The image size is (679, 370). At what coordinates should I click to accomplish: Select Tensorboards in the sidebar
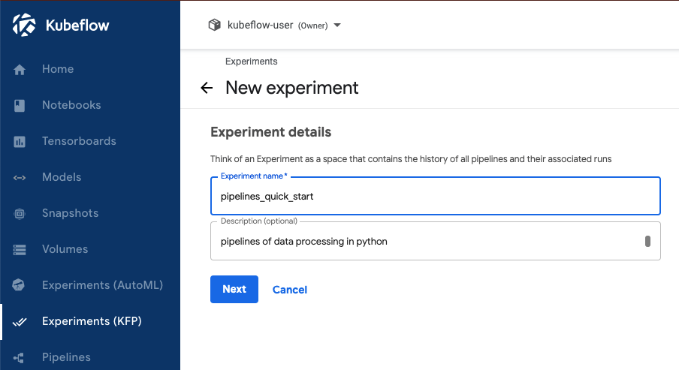pos(79,141)
